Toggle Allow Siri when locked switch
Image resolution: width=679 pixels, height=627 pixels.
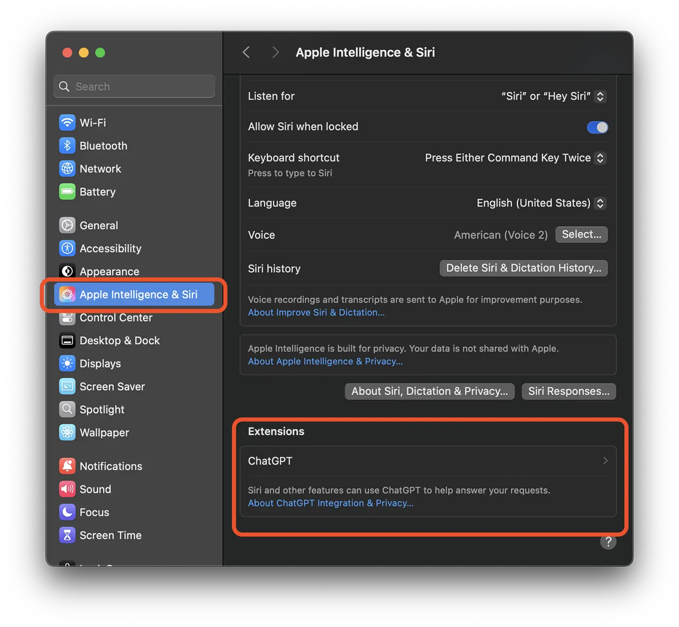(x=598, y=127)
